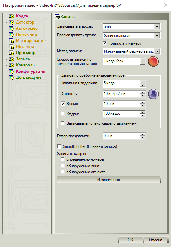This screenshot has width=171, height=247.
Task: Confirm settings with OK button
Action: pos(130,240)
